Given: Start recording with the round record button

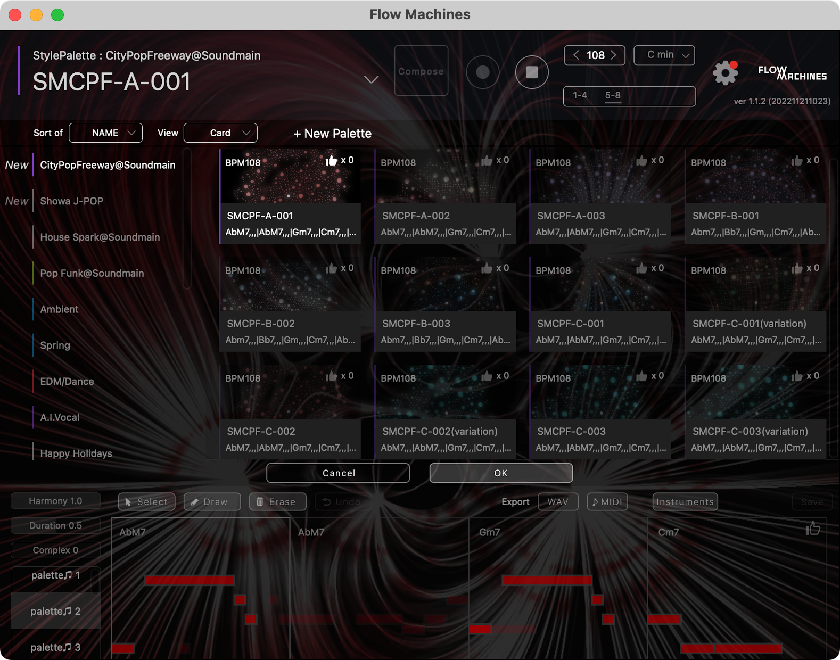Looking at the screenshot, I should pos(483,72).
